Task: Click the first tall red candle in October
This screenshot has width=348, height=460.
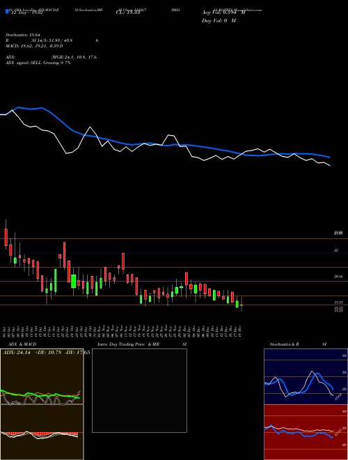Action: pyautogui.click(x=6, y=237)
